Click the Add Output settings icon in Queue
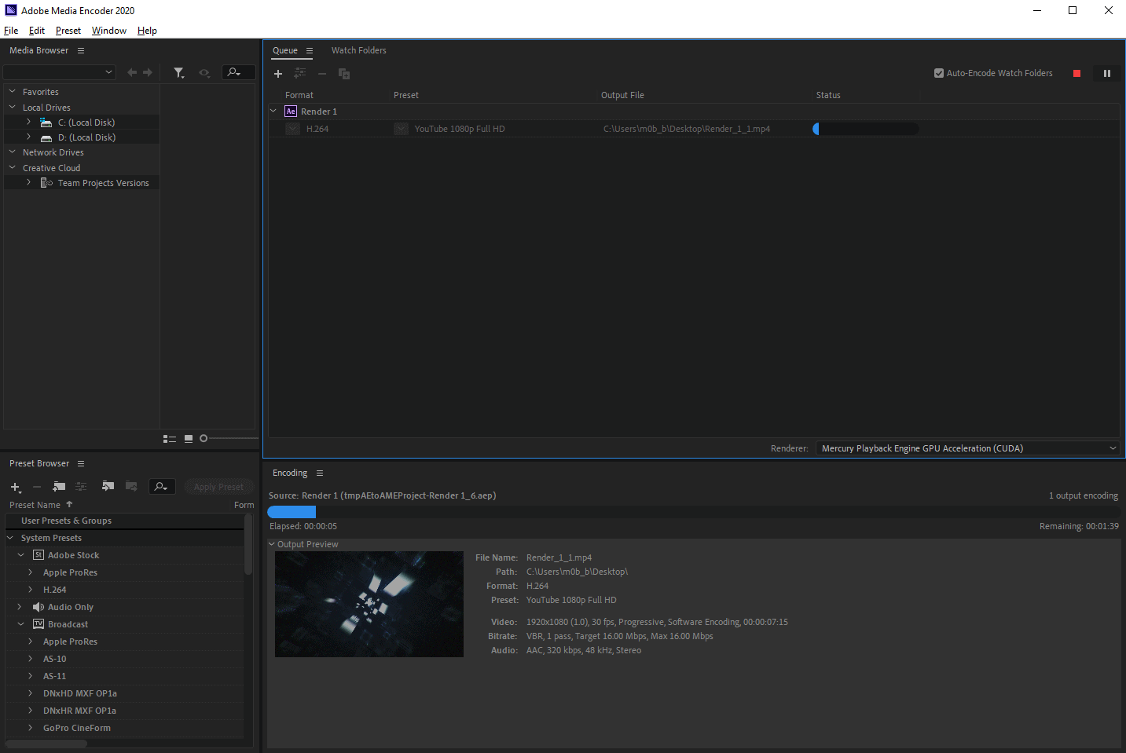1126x753 pixels. pyautogui.click(x=300, y=73)
